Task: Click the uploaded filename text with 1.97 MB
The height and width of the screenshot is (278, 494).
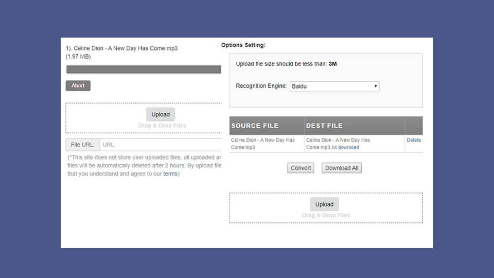Action: [121, 53]
